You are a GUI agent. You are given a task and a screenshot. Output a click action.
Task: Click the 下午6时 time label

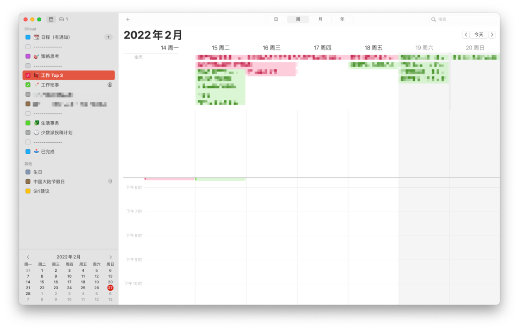click(x=134, y=187)
